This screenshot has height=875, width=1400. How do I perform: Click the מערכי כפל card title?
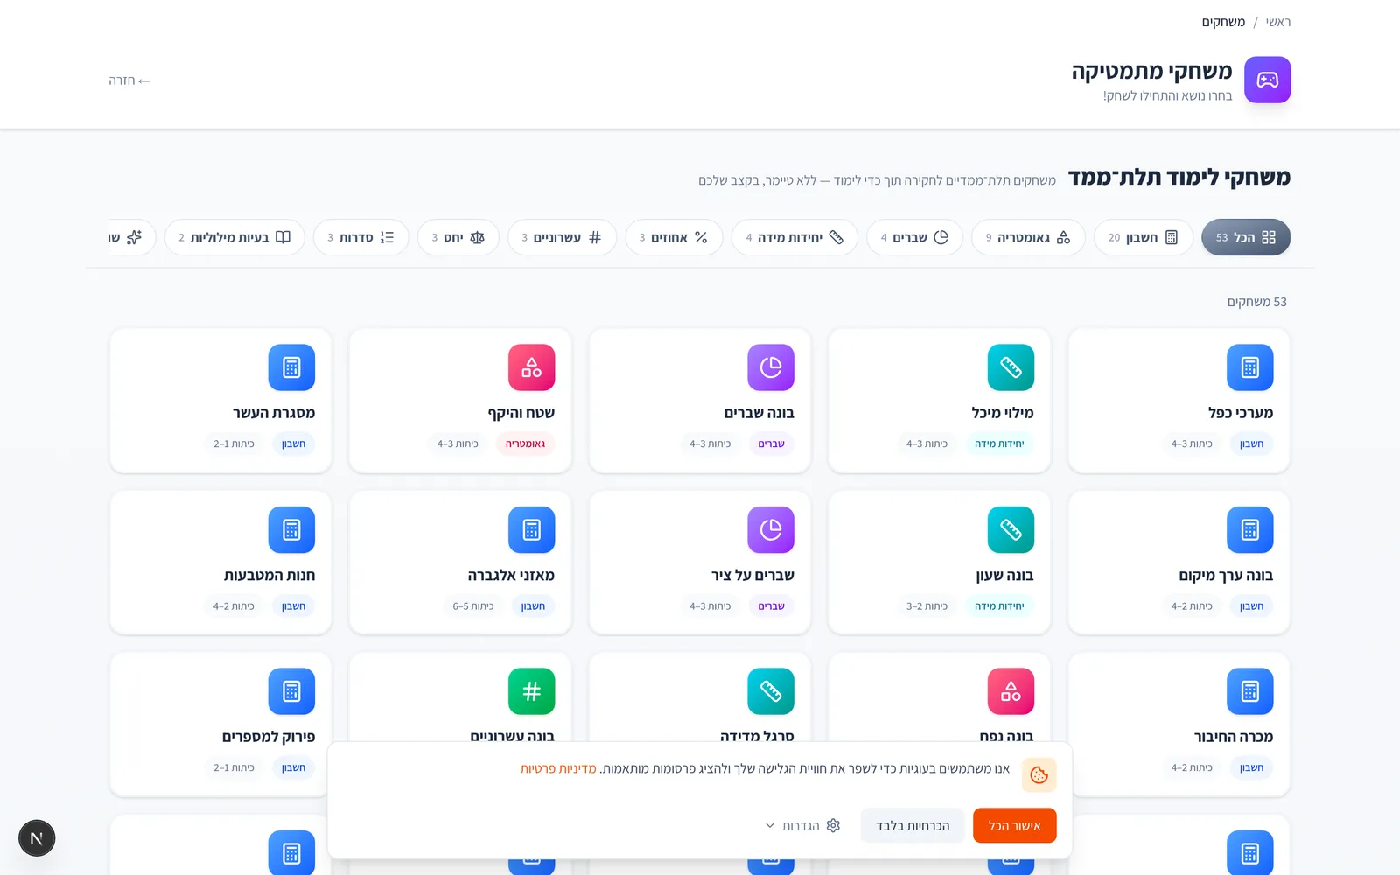pyautogui.click(x=1241, y=412)
